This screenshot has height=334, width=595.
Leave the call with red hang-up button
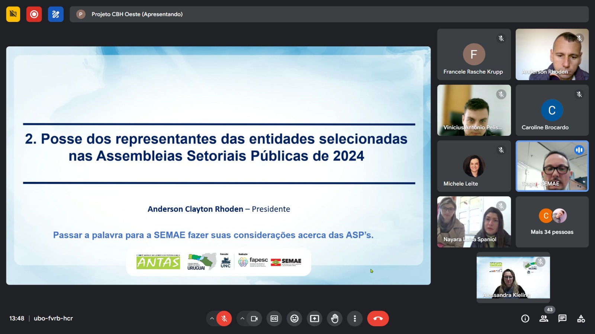[x=378, y=318]
